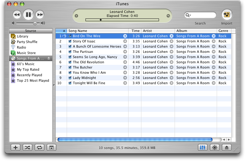Click scrollbar left arrow
The image size is (245, 161).
point(224,139)
